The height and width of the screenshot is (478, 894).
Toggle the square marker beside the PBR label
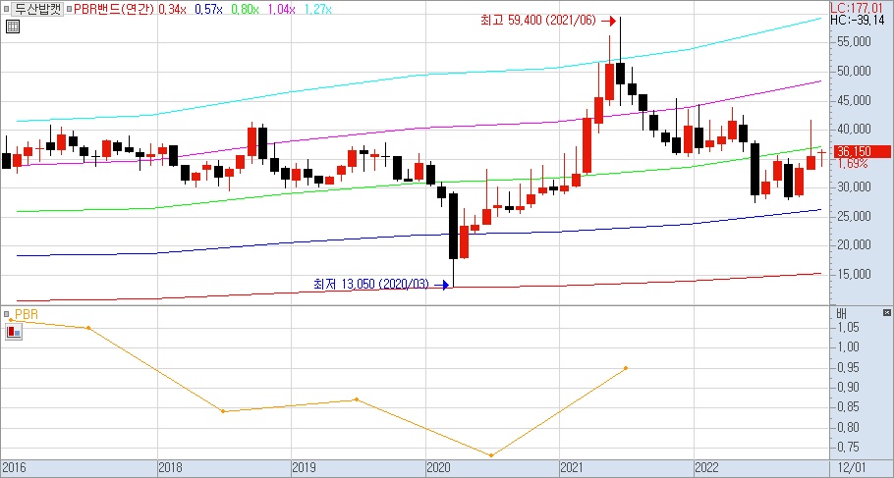pyautogui.click(x=6, y=314)
